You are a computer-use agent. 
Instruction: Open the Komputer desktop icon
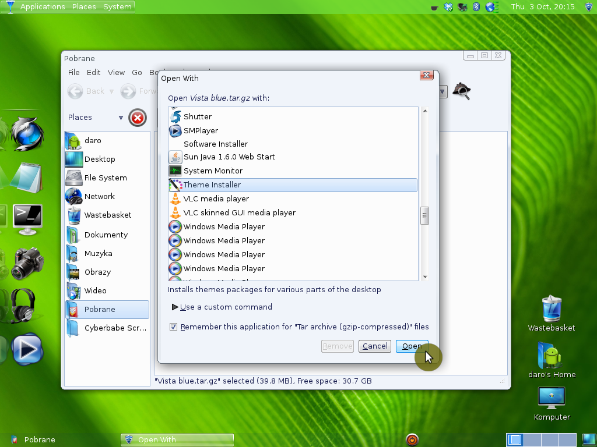pos(552,402)
